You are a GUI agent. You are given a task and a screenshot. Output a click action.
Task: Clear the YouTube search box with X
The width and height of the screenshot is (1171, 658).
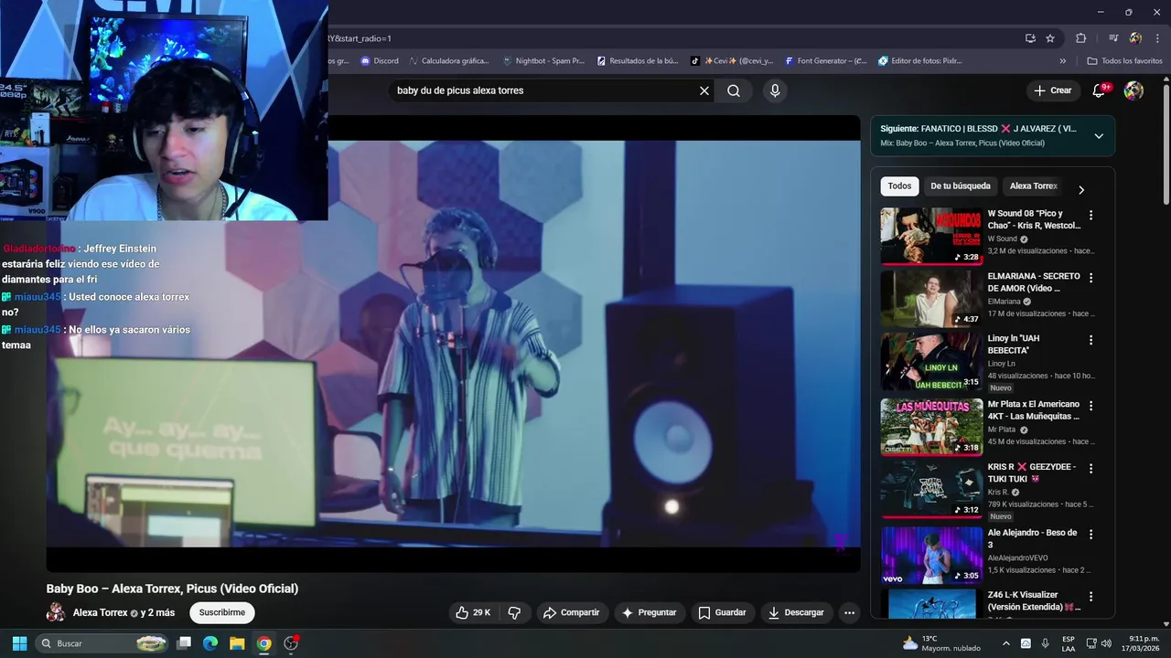pyautogui.click(x=704, y=90)
